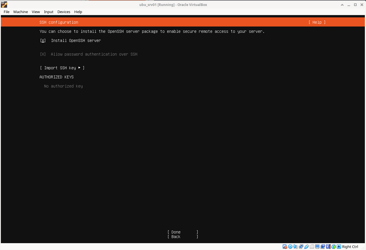Open the Devices menu

[x=64, y=12]
